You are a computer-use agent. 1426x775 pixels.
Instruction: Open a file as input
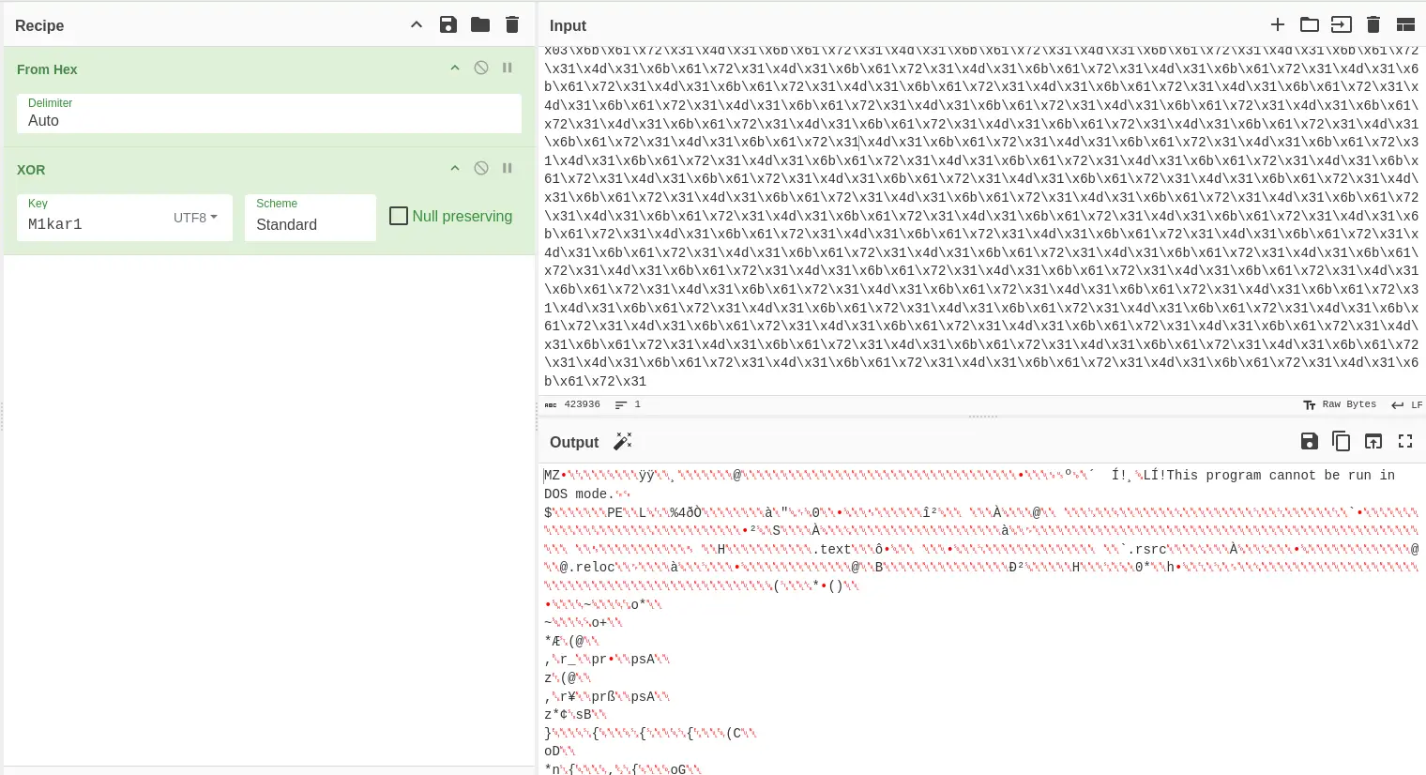(x=1342, y=25)
